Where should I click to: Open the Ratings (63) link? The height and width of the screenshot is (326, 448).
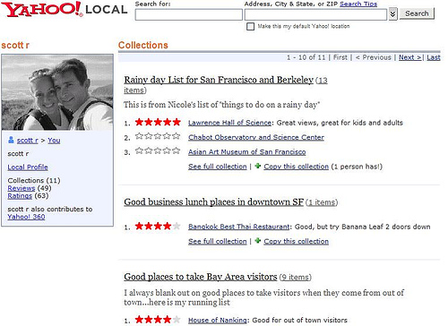pos(20,196)
